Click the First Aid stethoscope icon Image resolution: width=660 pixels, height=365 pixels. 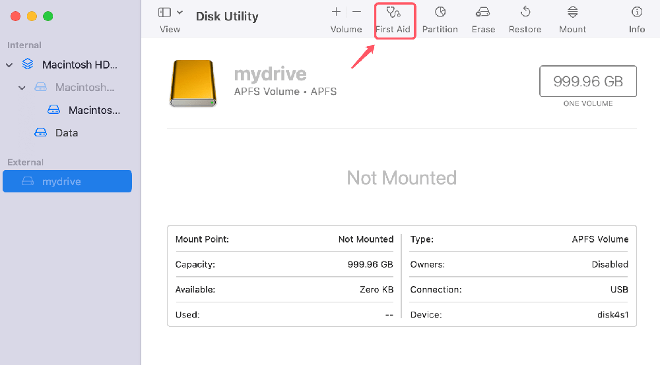393,13
